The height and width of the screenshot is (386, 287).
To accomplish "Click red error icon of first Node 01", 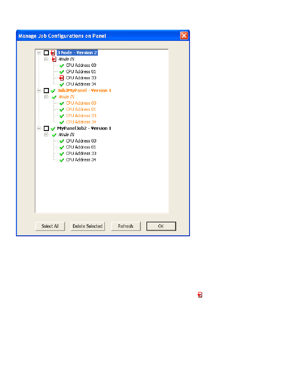I will (x=54, y=59).
